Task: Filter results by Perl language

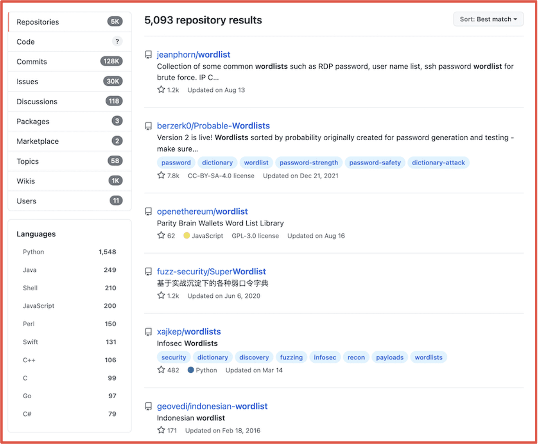Action: pos(69,324)
